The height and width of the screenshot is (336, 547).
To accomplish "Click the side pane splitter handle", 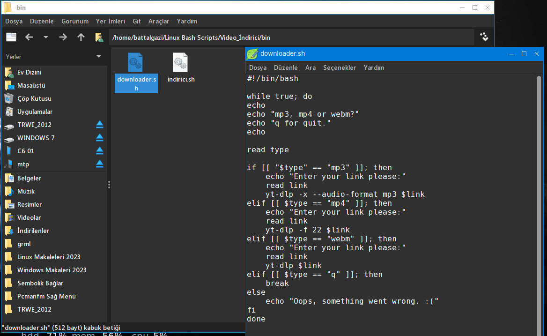I will click(x=109, y=185).
